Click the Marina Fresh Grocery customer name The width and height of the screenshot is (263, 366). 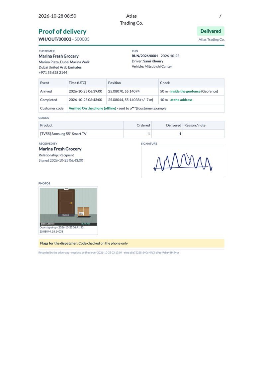click(58, 56)
